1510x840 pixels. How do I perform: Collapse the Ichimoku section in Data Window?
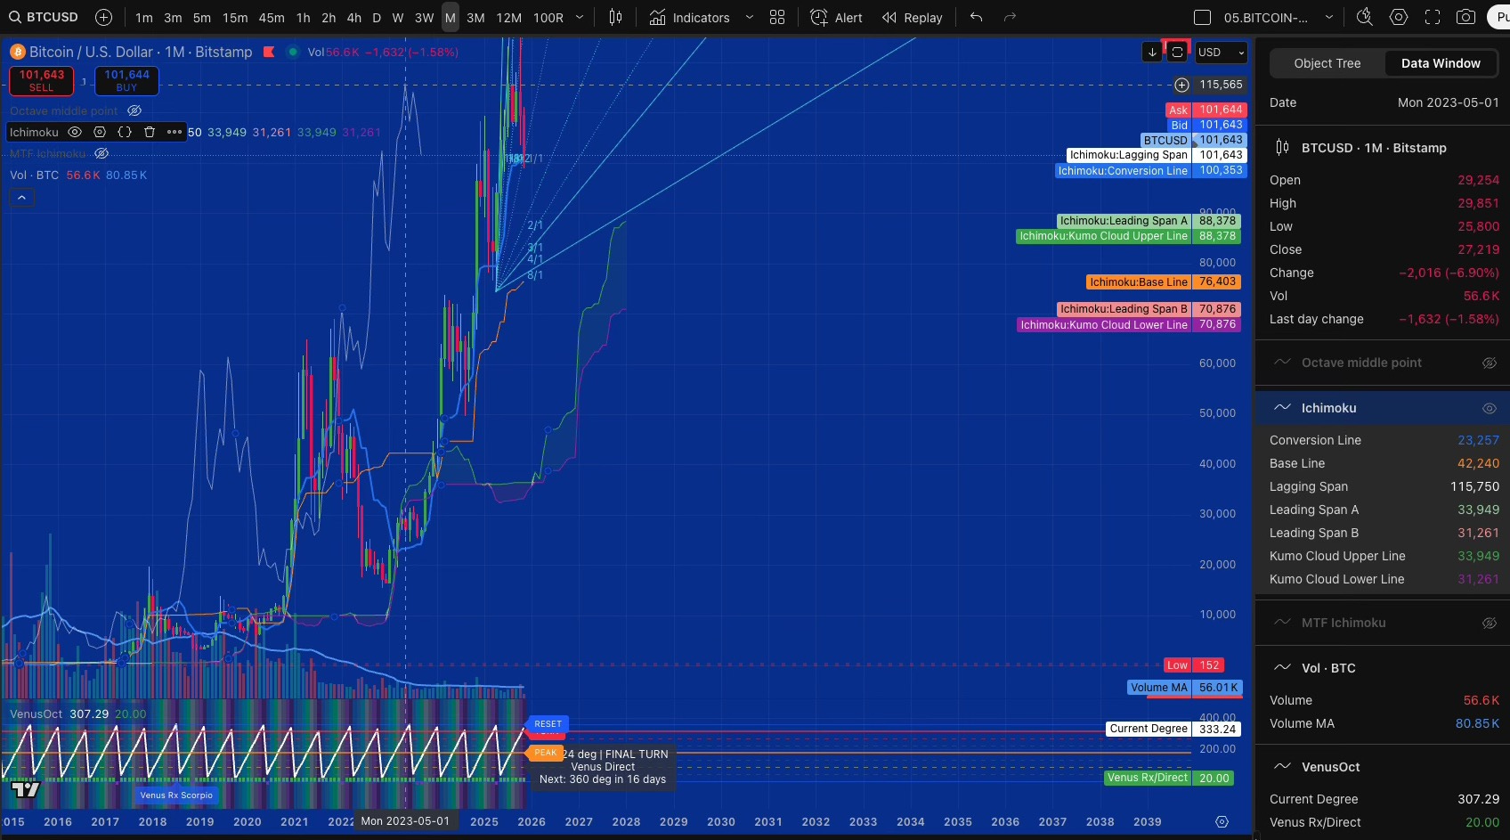1282,408
